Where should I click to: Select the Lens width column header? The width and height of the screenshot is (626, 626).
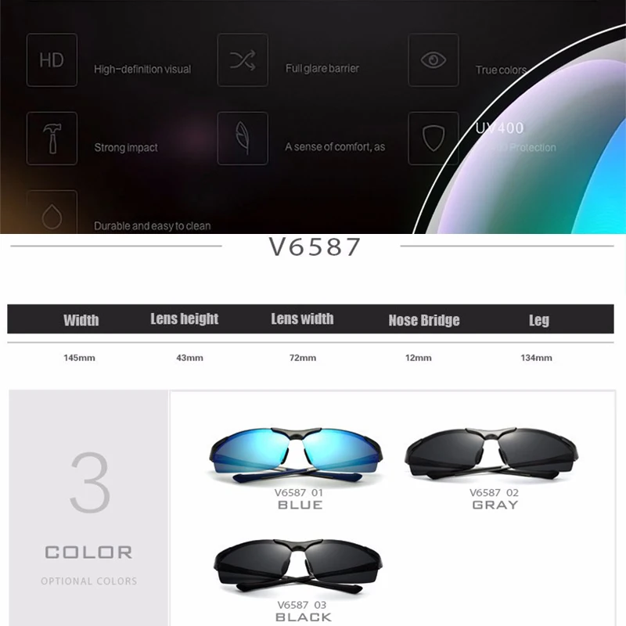click(302, 318)
